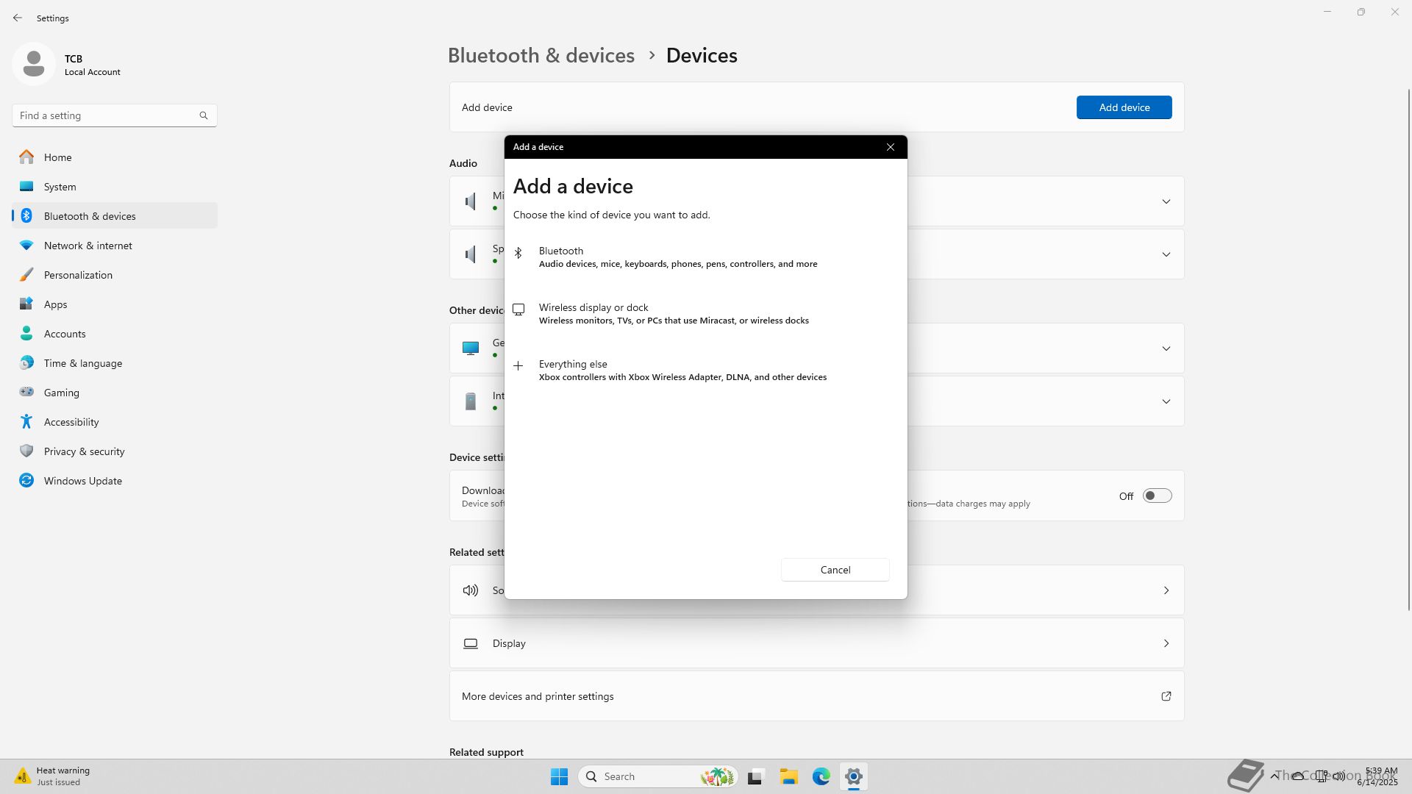
Task: Open Gaming settings from sidebar
Action: point(61,393)
